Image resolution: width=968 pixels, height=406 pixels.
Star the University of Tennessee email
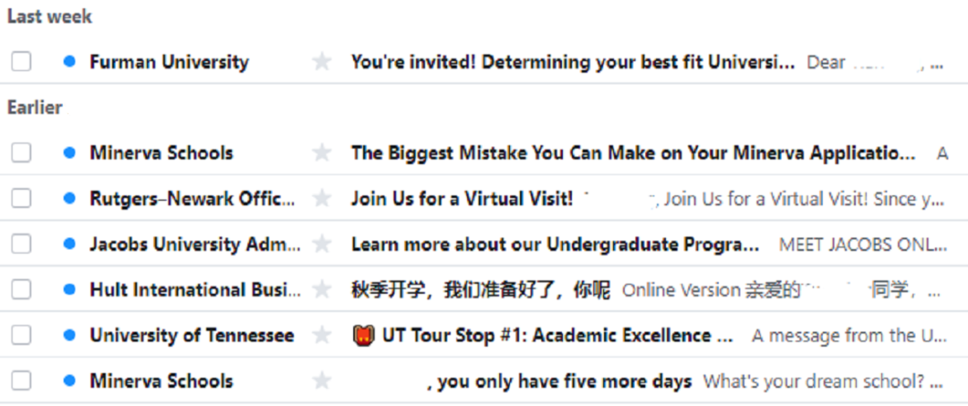point(321,336)
